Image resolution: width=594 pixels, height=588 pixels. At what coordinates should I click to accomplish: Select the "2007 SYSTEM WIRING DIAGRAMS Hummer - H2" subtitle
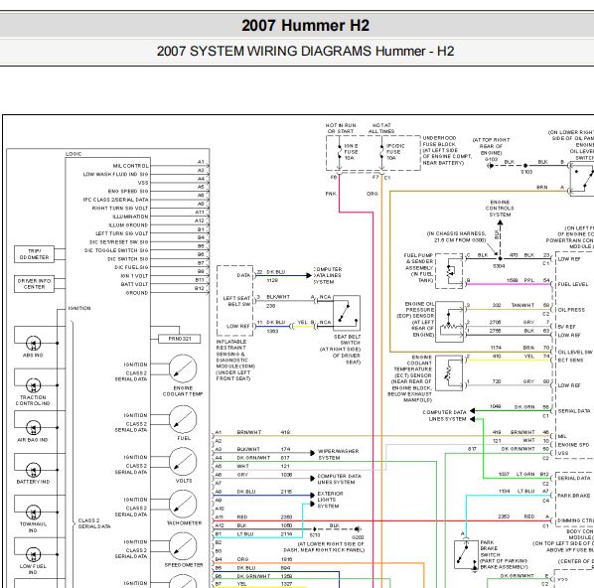point(305,51)
